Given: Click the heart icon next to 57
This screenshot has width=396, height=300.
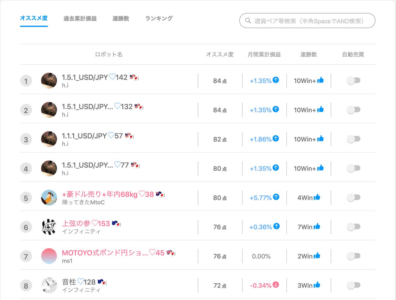Looking at the screenshot, I should 111,135.
